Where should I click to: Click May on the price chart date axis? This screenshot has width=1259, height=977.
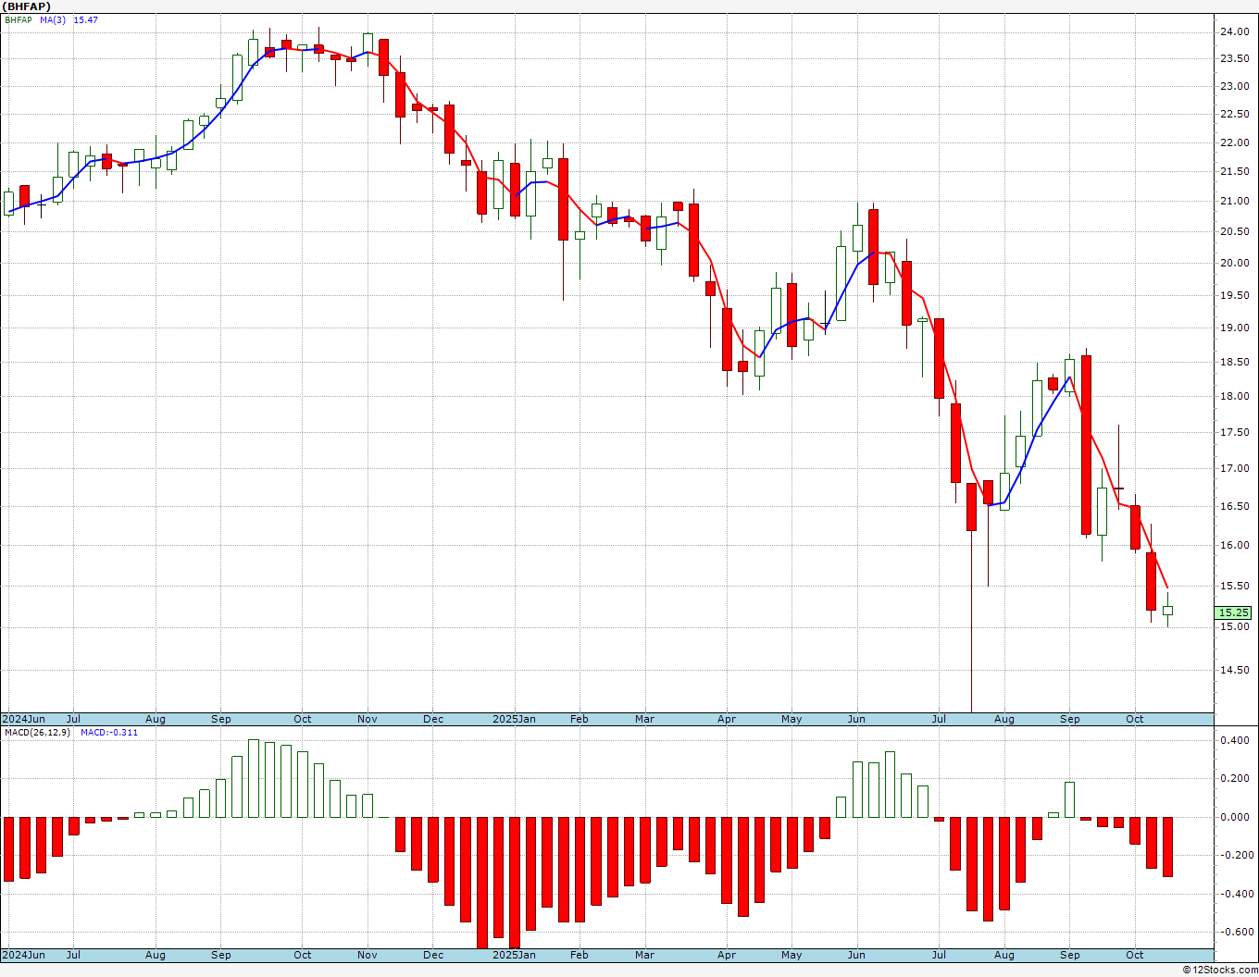[792, 719]
